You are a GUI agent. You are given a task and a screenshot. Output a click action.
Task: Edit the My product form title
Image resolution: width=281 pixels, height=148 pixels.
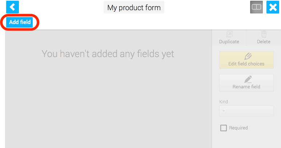[134, 7]
